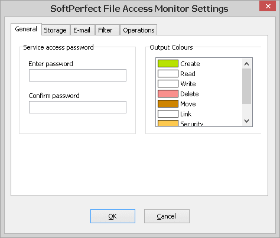The image size is (280, 238).
Task: Click the OK button
Action: tap(113, 216)
